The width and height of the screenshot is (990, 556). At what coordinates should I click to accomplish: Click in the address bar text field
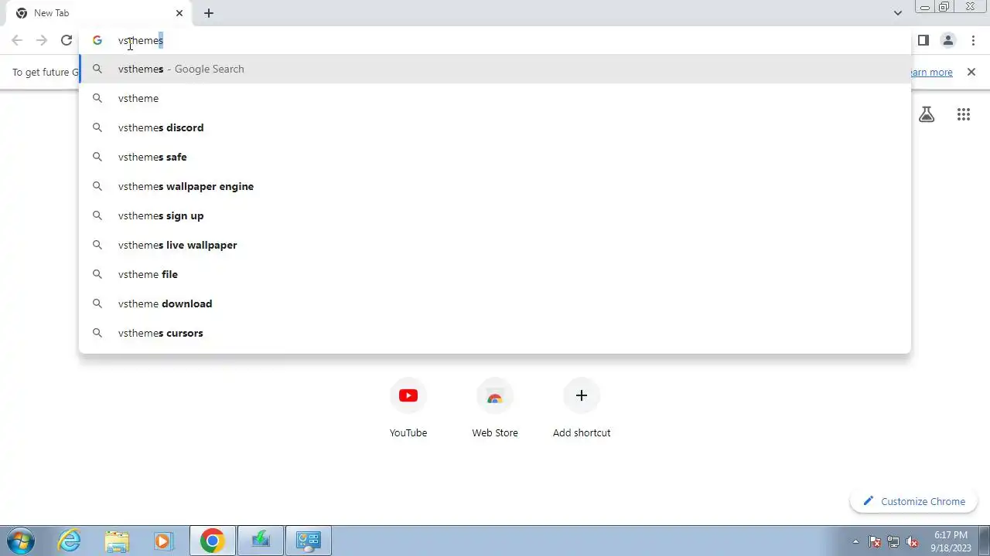tap(495, 40)
